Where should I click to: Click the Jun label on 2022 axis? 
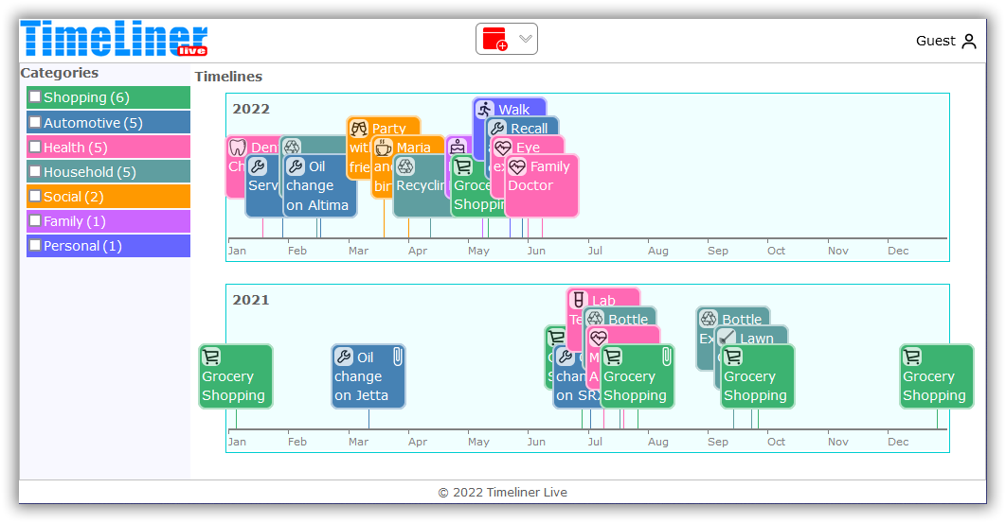pos(536,251)
